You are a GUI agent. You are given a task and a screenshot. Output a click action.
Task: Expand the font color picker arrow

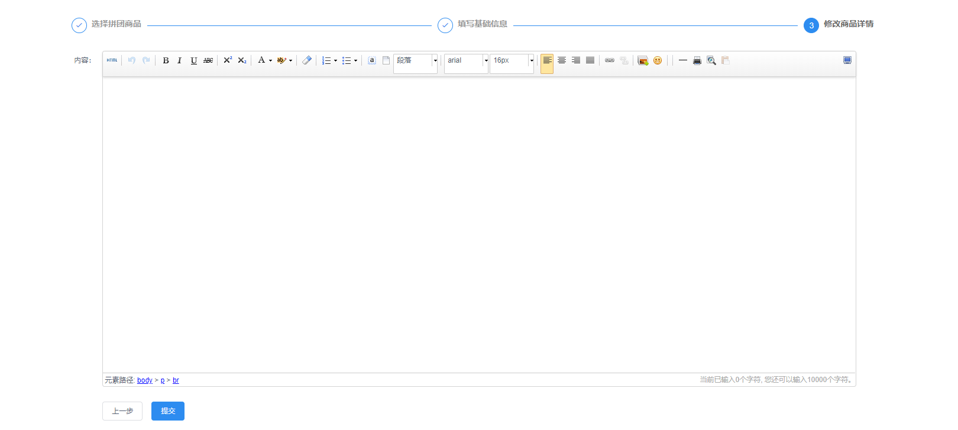[270, 60]
